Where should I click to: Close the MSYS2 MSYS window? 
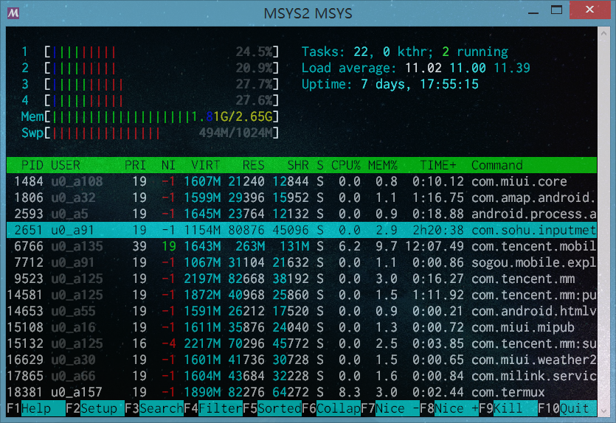pos(589,10)
